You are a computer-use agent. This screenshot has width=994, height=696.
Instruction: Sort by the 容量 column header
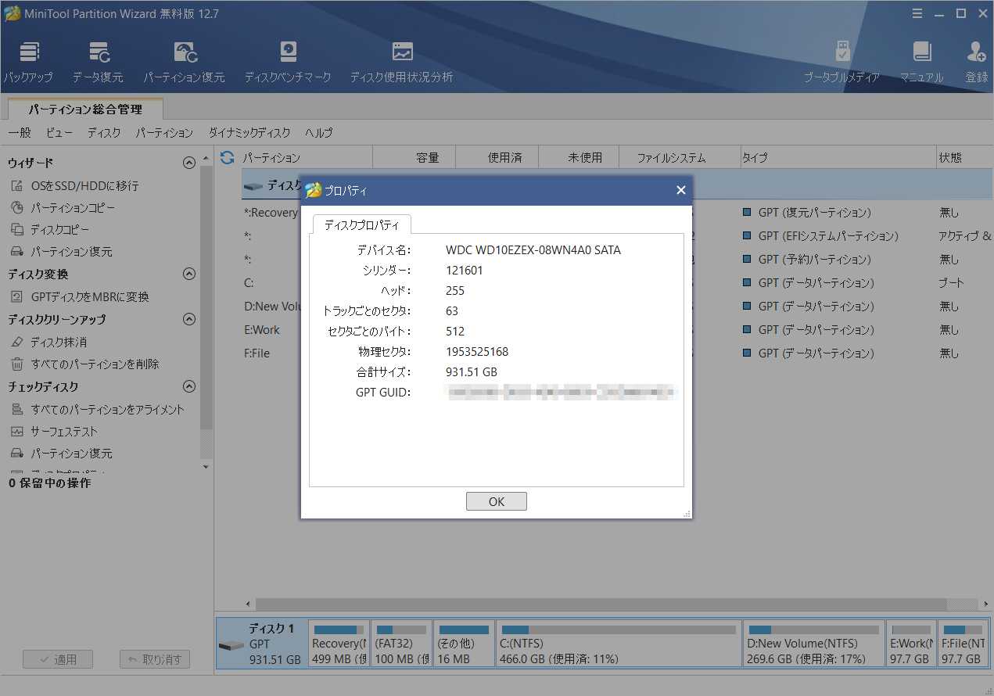pos(414,157)
